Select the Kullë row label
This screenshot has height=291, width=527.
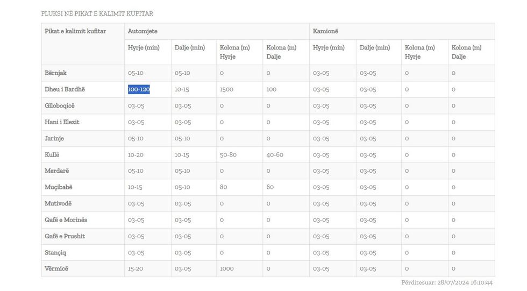(x=52, y=155)
